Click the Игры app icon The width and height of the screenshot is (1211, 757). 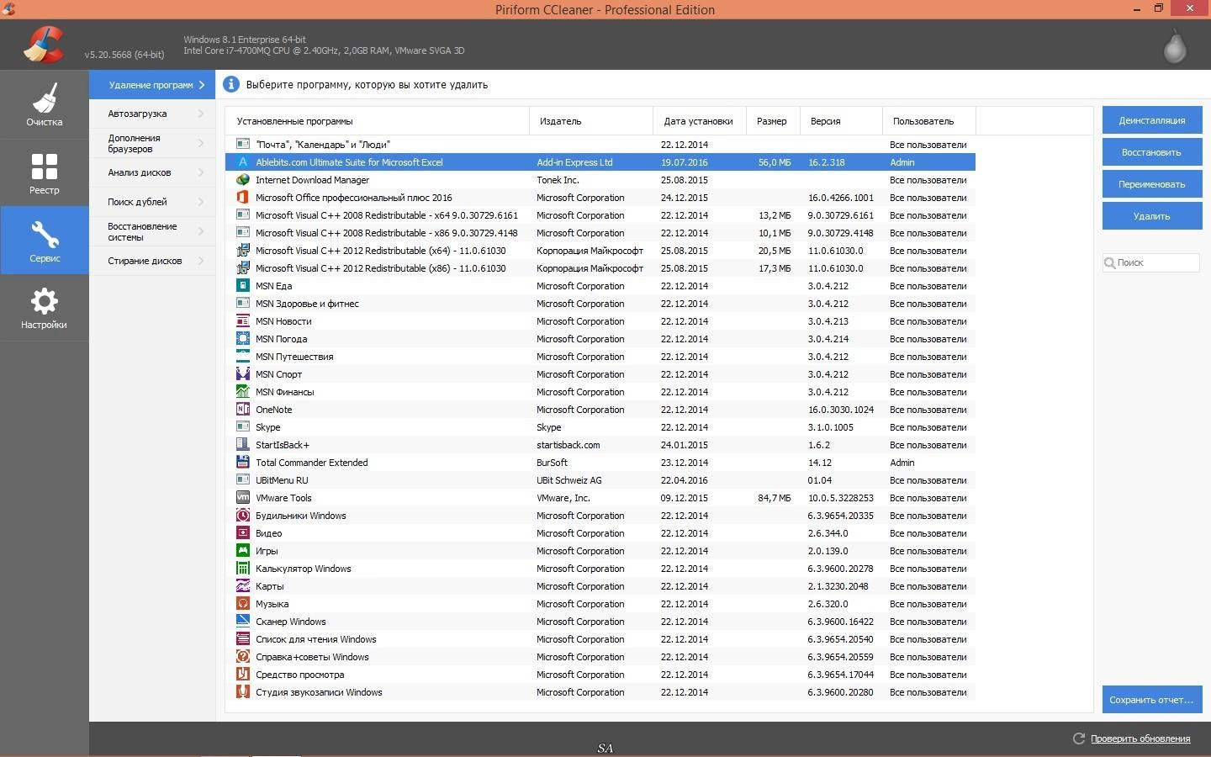pyautogui.click(x=242, y=551)
